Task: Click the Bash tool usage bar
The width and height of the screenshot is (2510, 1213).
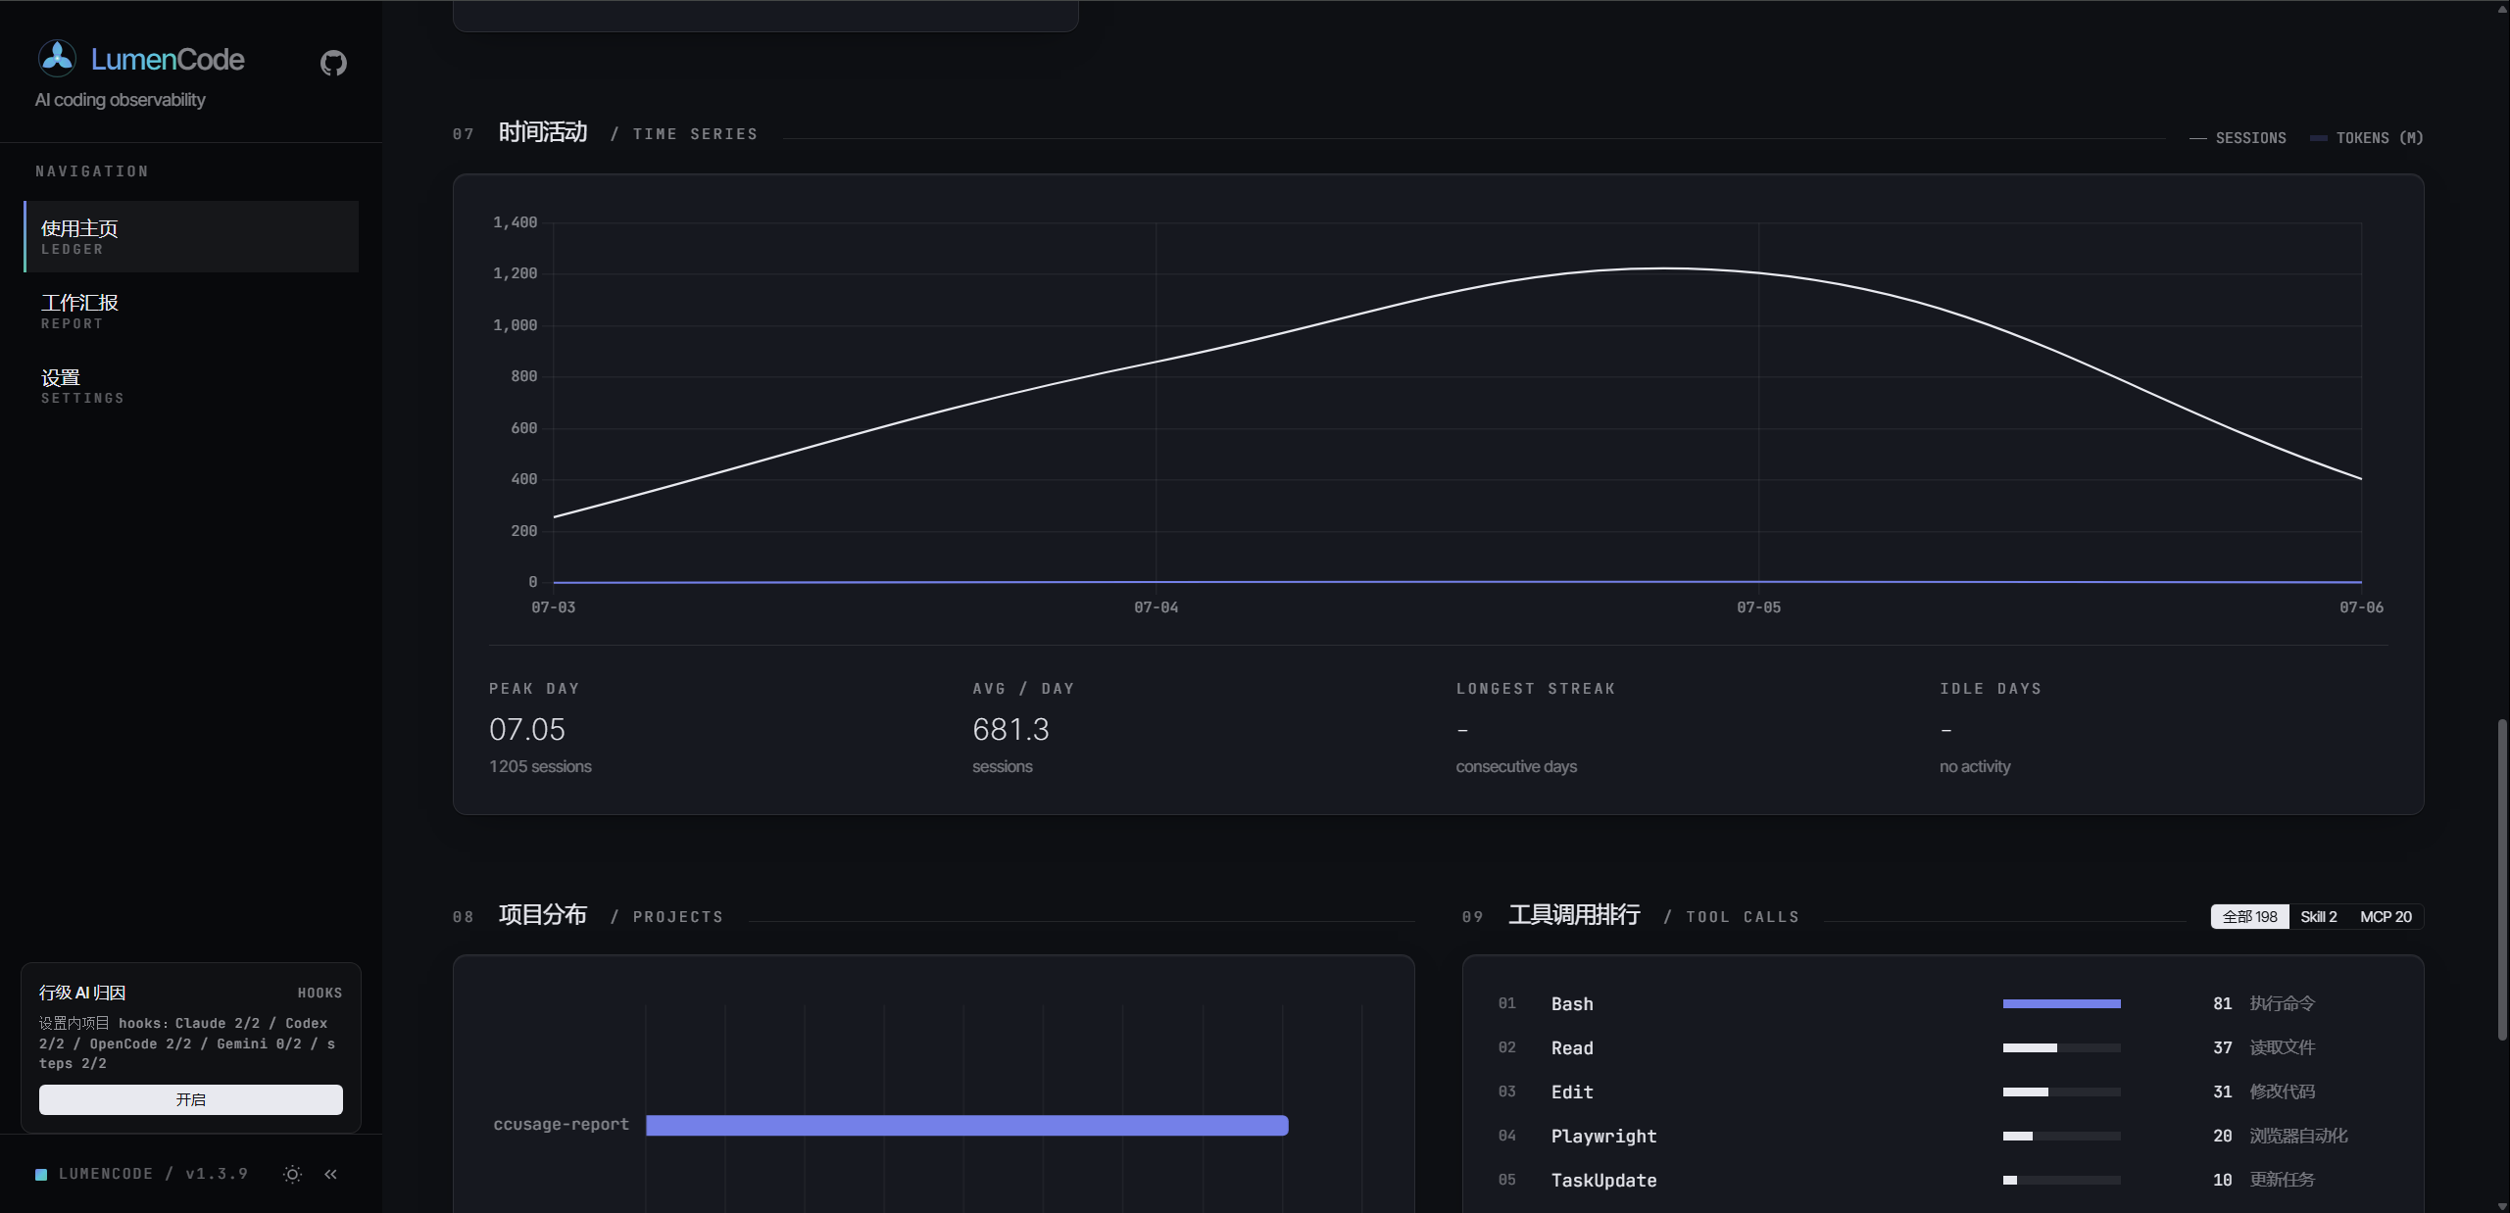Action: pyautogui.click(x=2061, y=1003)
